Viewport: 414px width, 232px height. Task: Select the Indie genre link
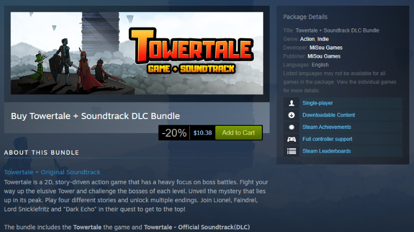tap(323, 39)
